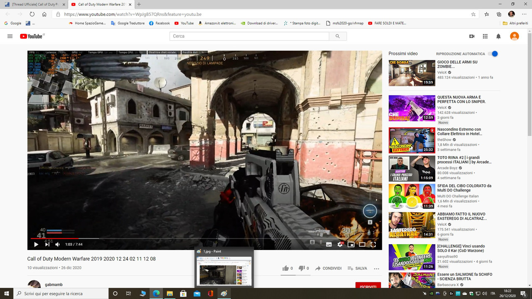532x299 pixels.
Task: Open QUESTA NUOVA ARMA È PERFETTA video
Action: (461, 99)
